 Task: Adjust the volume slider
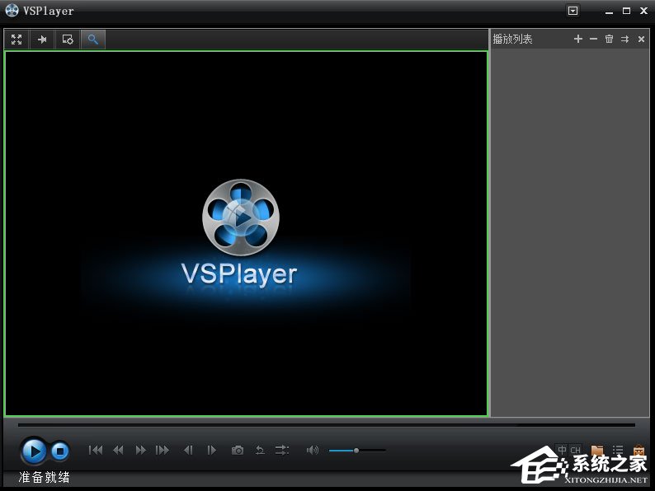pyautogui.click(x=357, y=451)
